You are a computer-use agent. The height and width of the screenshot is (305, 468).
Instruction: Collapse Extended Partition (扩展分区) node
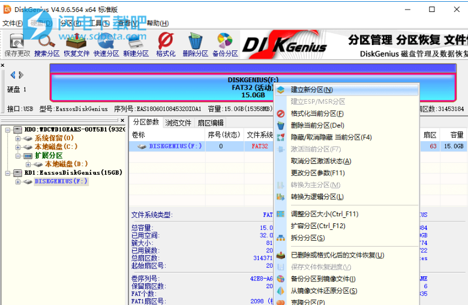[18, 156]
